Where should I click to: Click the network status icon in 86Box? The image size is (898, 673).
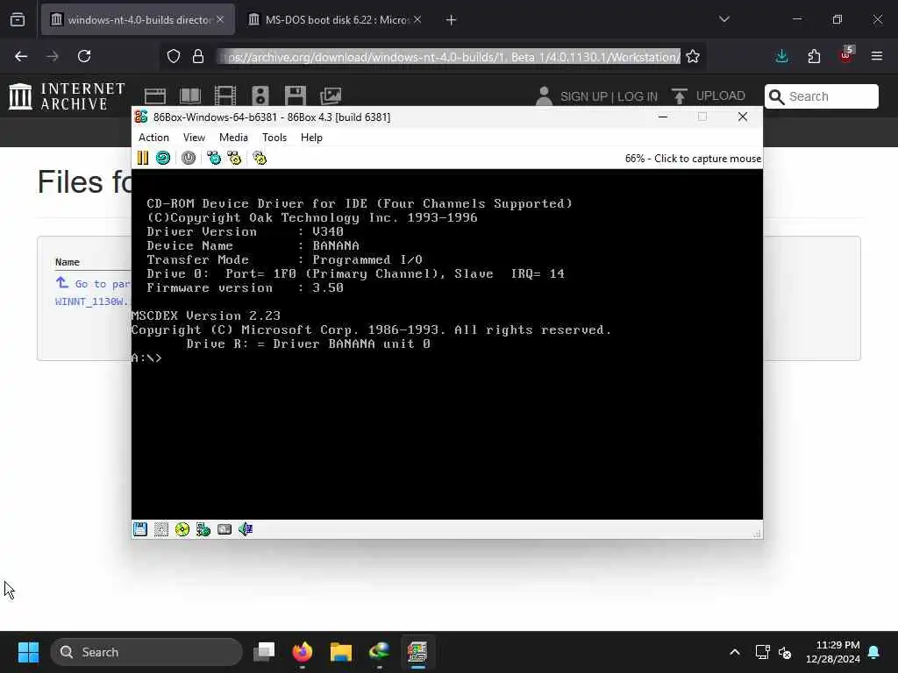(x=203, y=529)
